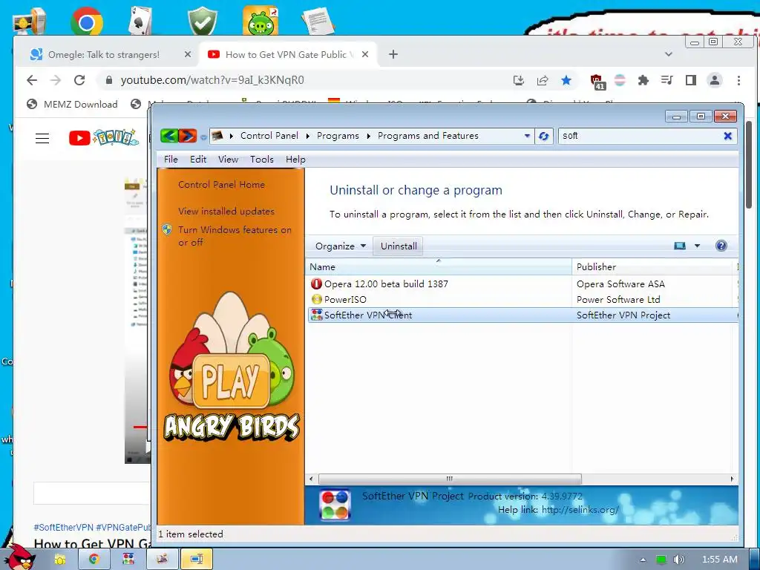This screenshot has height=570, width=760.
Task: Reload the YouTube page in Chrome
Action: pyautogui.click(x=79, y=80)
